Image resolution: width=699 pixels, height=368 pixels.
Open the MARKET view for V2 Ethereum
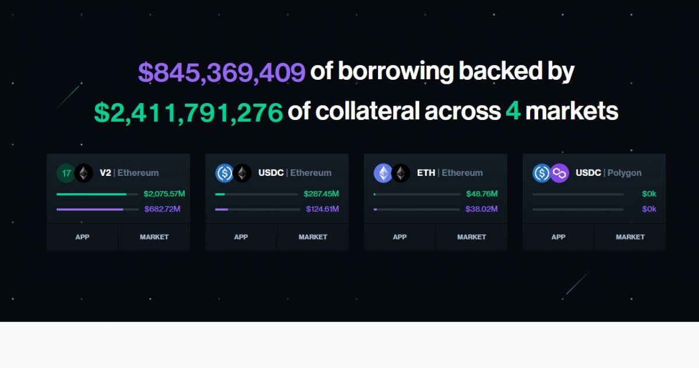pos(154,237)
